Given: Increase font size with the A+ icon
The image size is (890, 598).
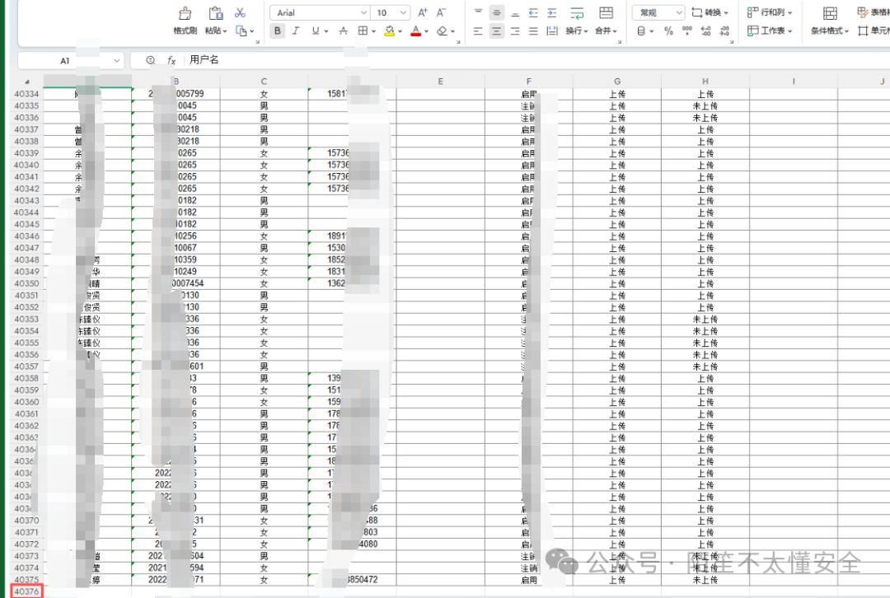Looking at the screenshot, I should tap(422, 12).
